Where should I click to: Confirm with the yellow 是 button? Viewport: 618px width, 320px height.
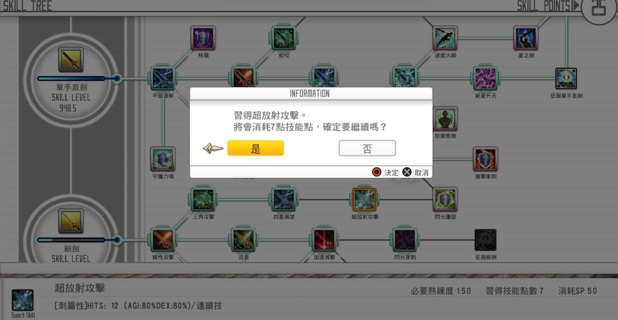tap(256, 148)
